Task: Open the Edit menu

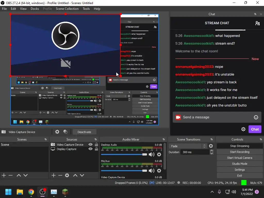Action: tap(13, 9)
